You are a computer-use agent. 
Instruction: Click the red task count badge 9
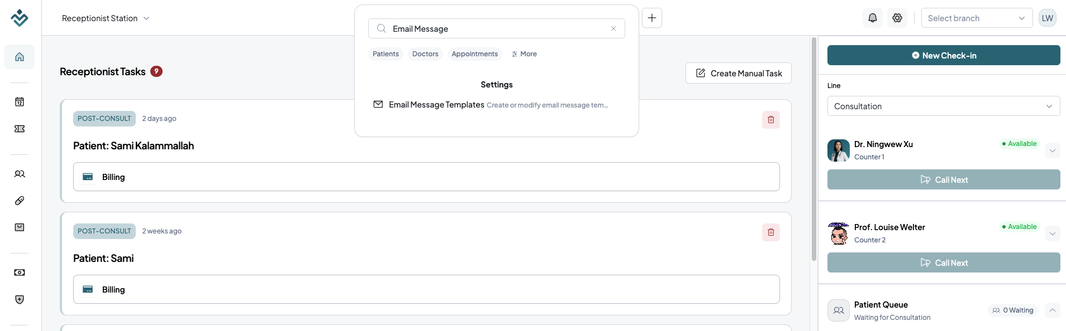click(156, 71)
